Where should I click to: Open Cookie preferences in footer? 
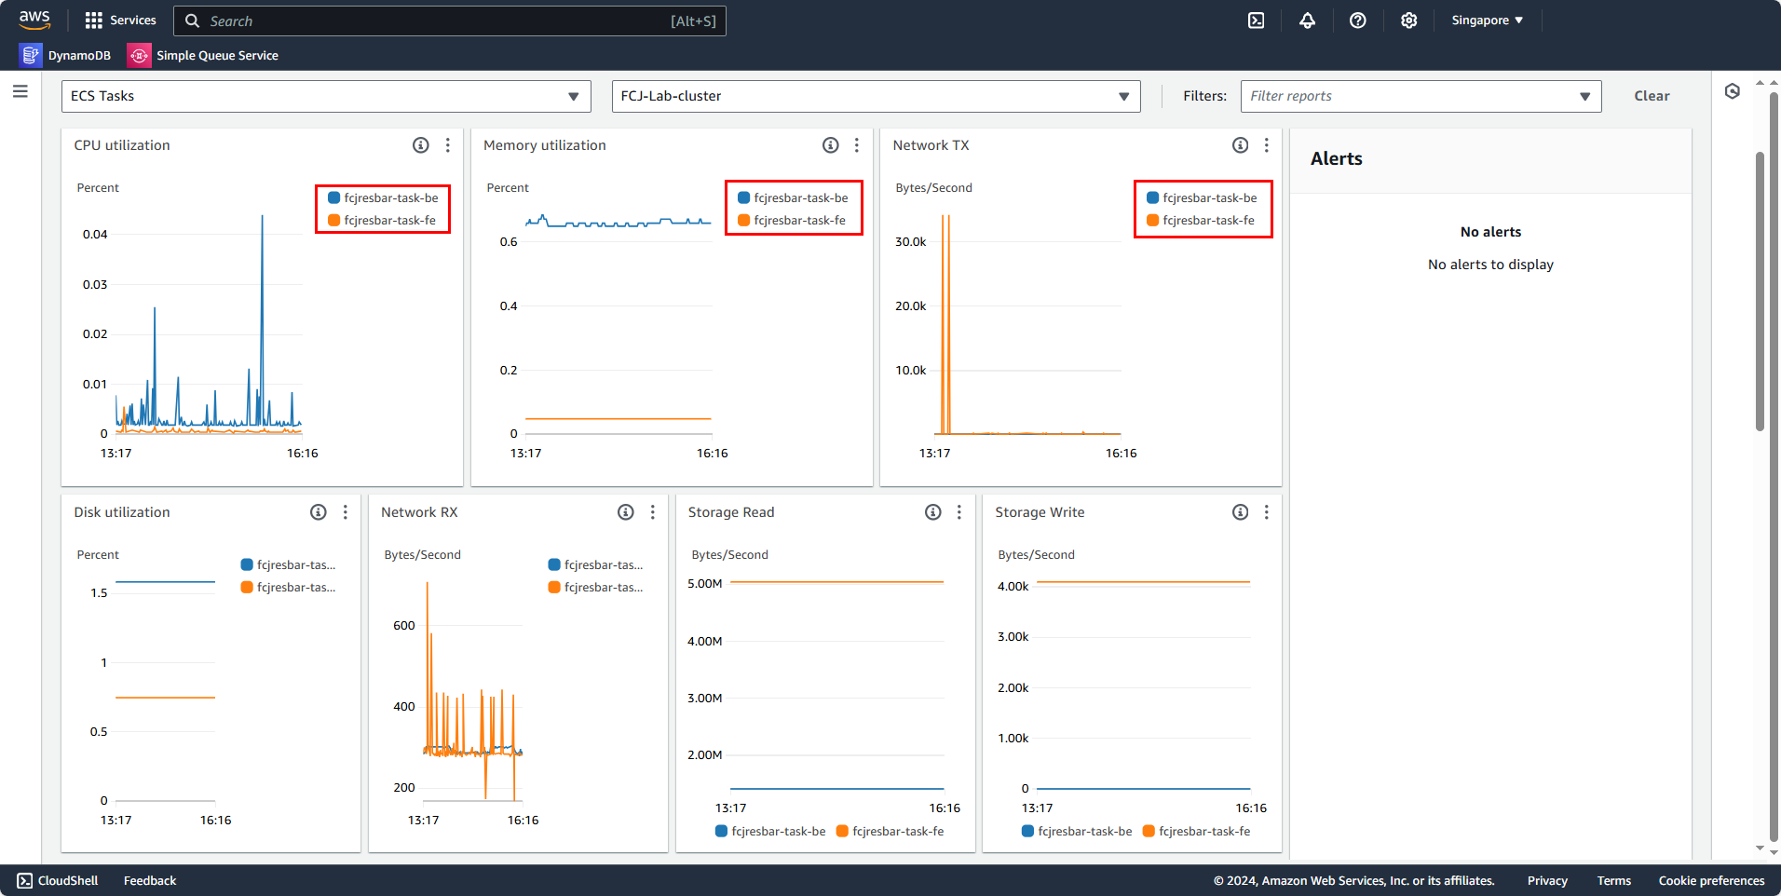click(x=1712, y=880)
